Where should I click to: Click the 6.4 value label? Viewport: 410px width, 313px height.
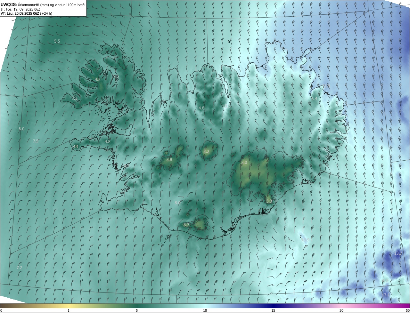click(x=314, y=99)
